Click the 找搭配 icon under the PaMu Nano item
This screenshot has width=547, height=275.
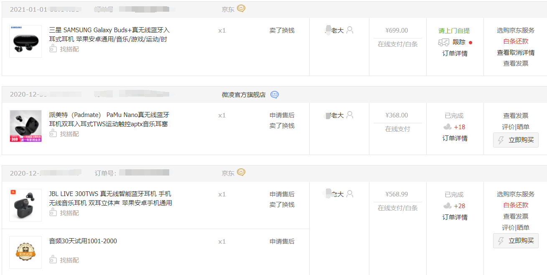click(x=53, y=134)
